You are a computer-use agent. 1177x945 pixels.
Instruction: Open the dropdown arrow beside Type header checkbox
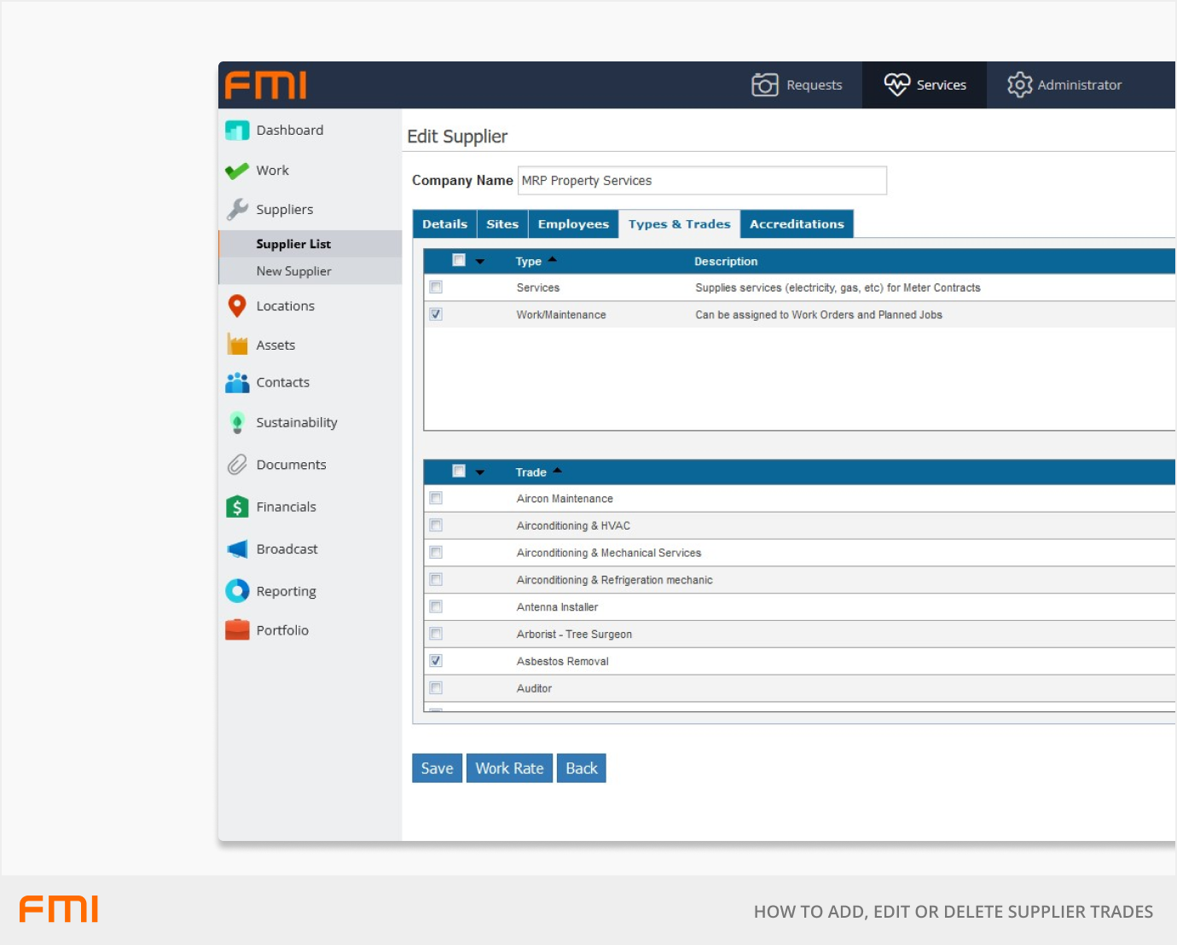pyautogui.click(x=480, y=261)
